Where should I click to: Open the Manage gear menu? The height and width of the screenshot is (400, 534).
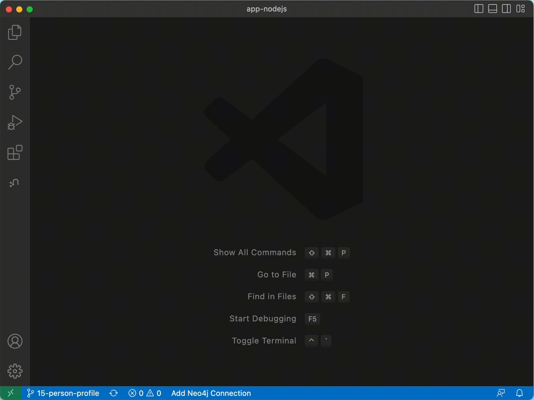tap(15, 371)
